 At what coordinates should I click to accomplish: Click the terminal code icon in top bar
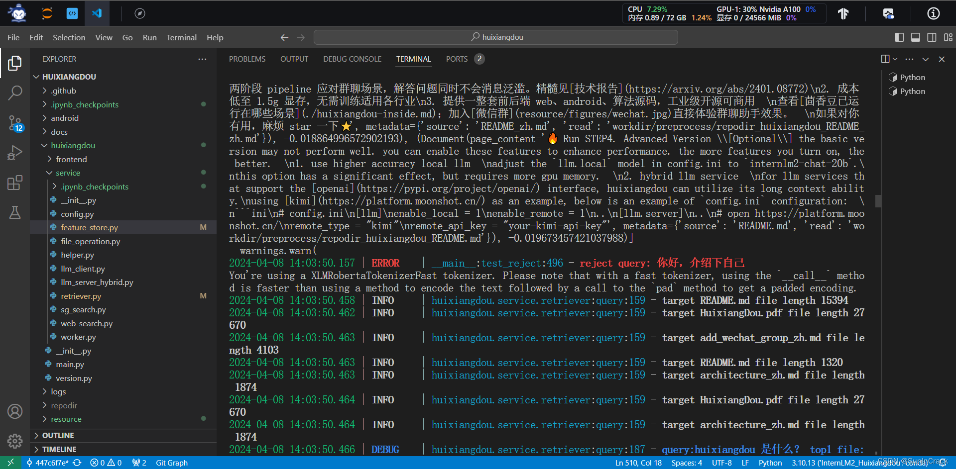72,13
